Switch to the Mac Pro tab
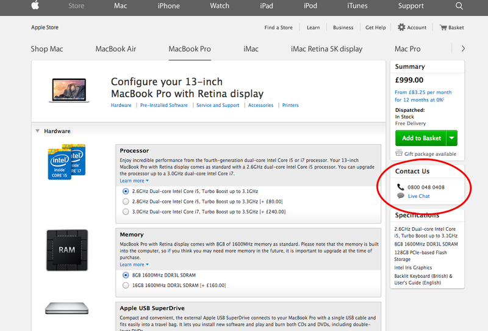The height and width of the screenshot is (331, 488). 407,49
